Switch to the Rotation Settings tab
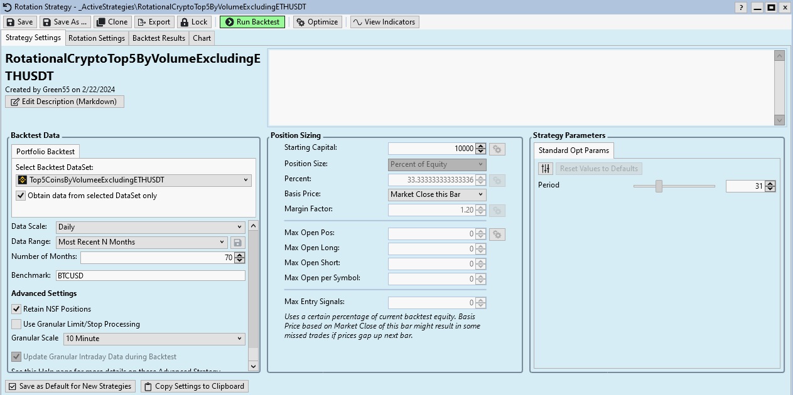Screen dimensions: 793x395 [97, 38]
